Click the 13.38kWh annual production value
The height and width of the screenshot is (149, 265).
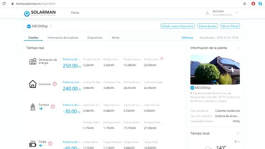tap(130, 65)
